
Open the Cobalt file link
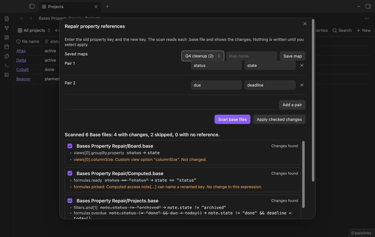[x=22, y=70]
